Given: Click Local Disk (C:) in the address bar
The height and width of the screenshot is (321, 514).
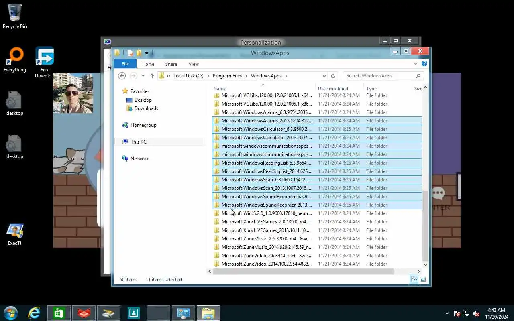Looking at the screenshot, I should (x=188, y=76).
